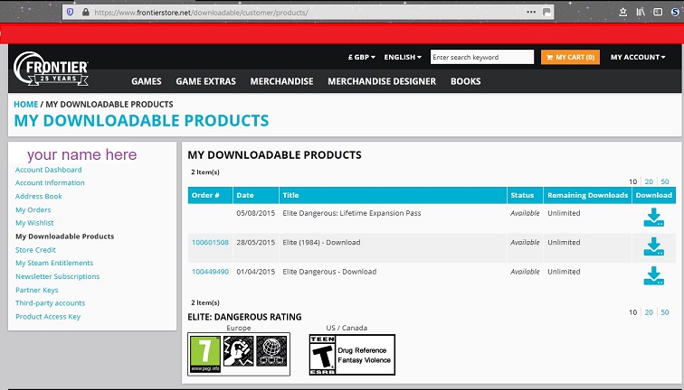Open Store Credit link
684x390 pixels.
(x=35, y=250)
